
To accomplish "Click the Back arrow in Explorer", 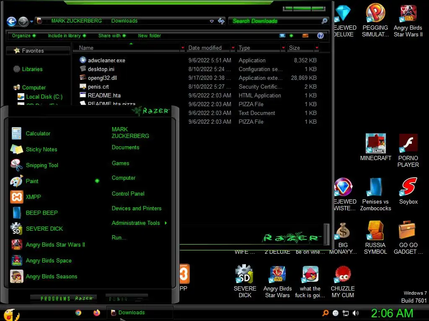I will click(x=11, y=21).
